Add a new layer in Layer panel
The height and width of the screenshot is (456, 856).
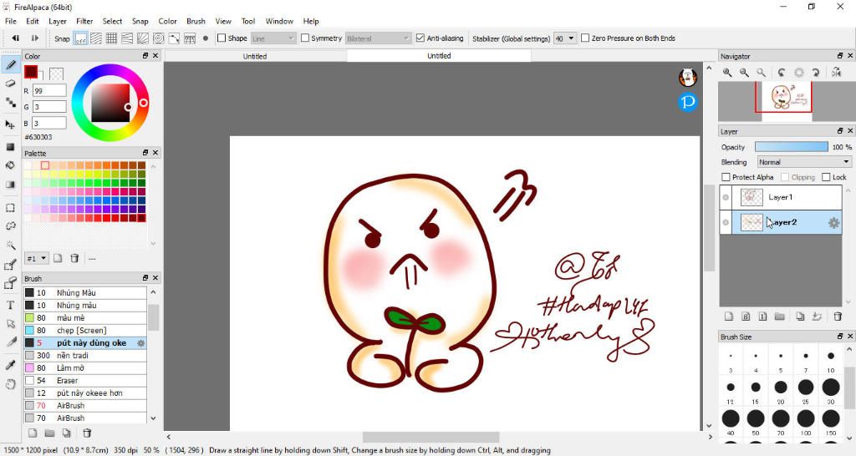pos(728,317)
